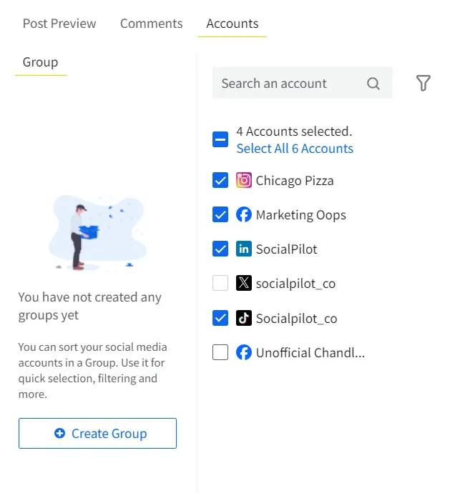Click the empty groups illustration
The image size is (465, 493).
(x=98, y=233)
